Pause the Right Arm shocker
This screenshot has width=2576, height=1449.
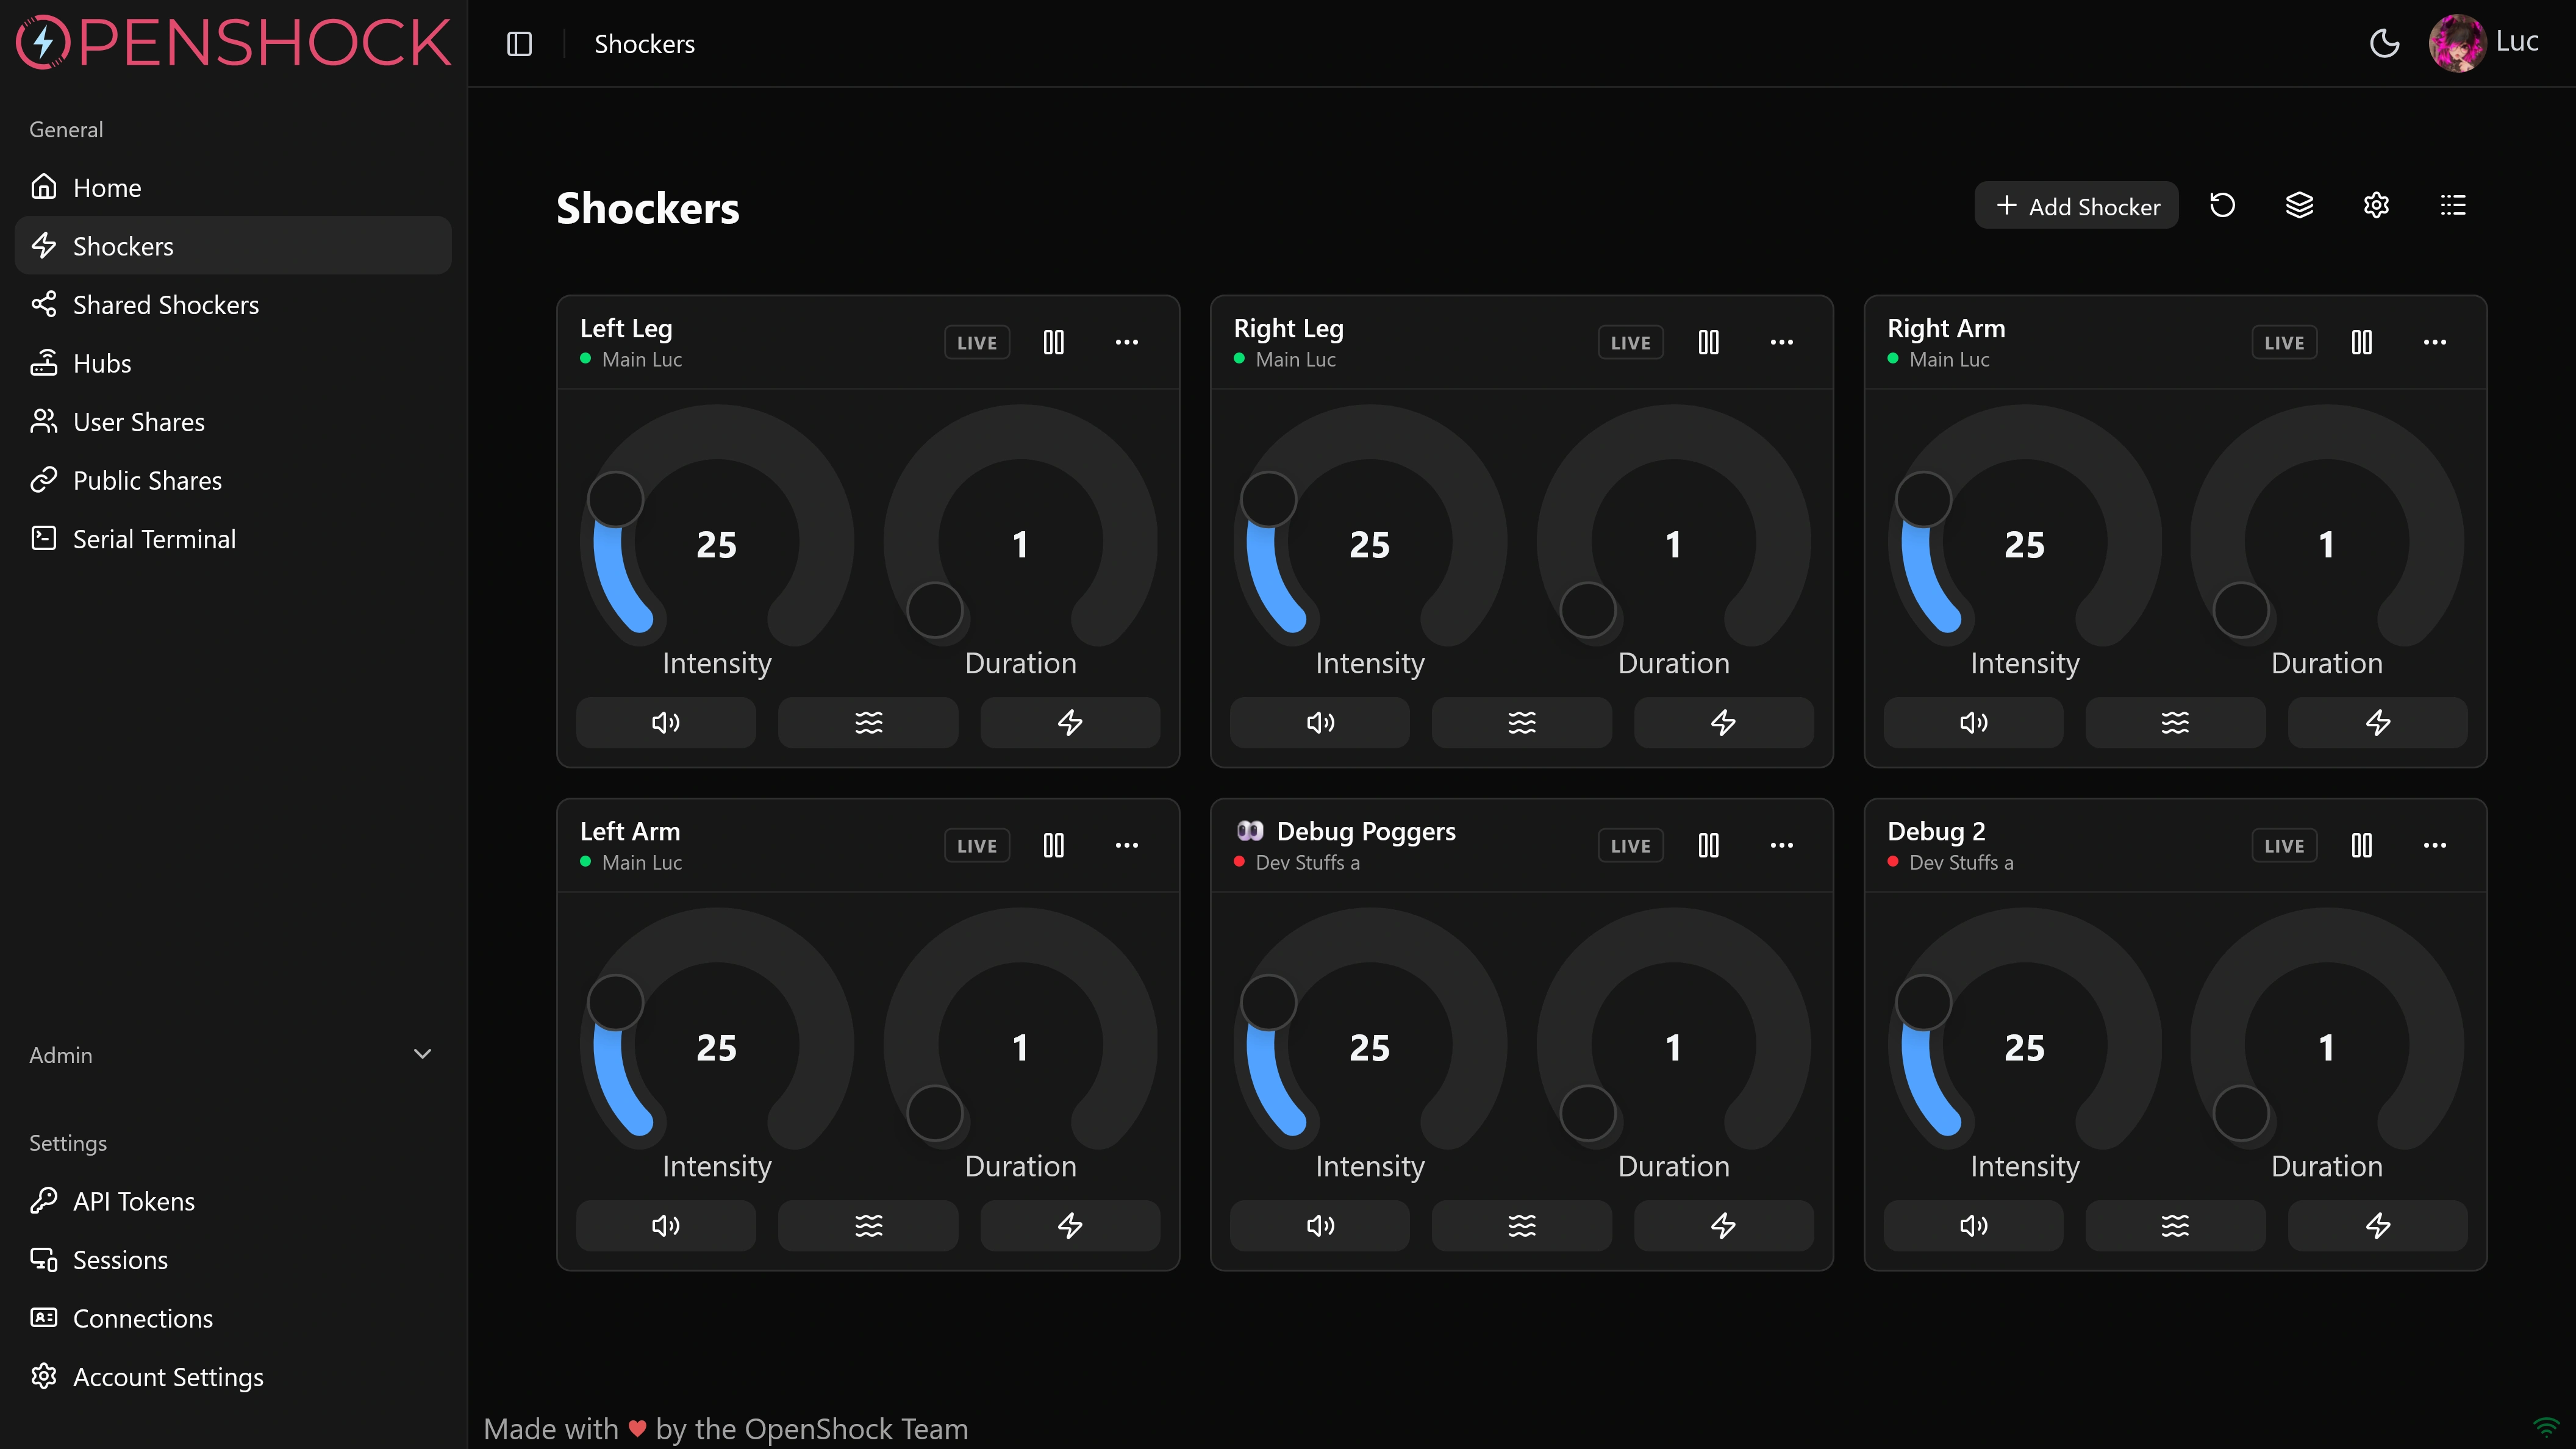point(2362,342)
